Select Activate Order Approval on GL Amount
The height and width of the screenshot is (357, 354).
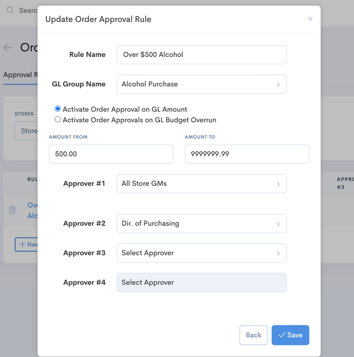[x=58, y=109]
